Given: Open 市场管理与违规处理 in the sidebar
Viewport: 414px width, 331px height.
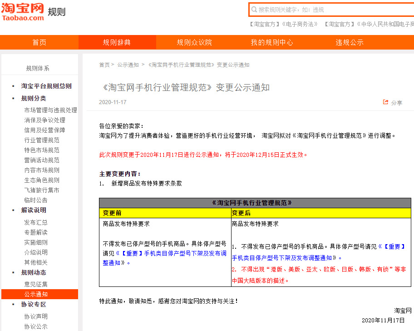Looking at the screenshot, I should (51, 110).
